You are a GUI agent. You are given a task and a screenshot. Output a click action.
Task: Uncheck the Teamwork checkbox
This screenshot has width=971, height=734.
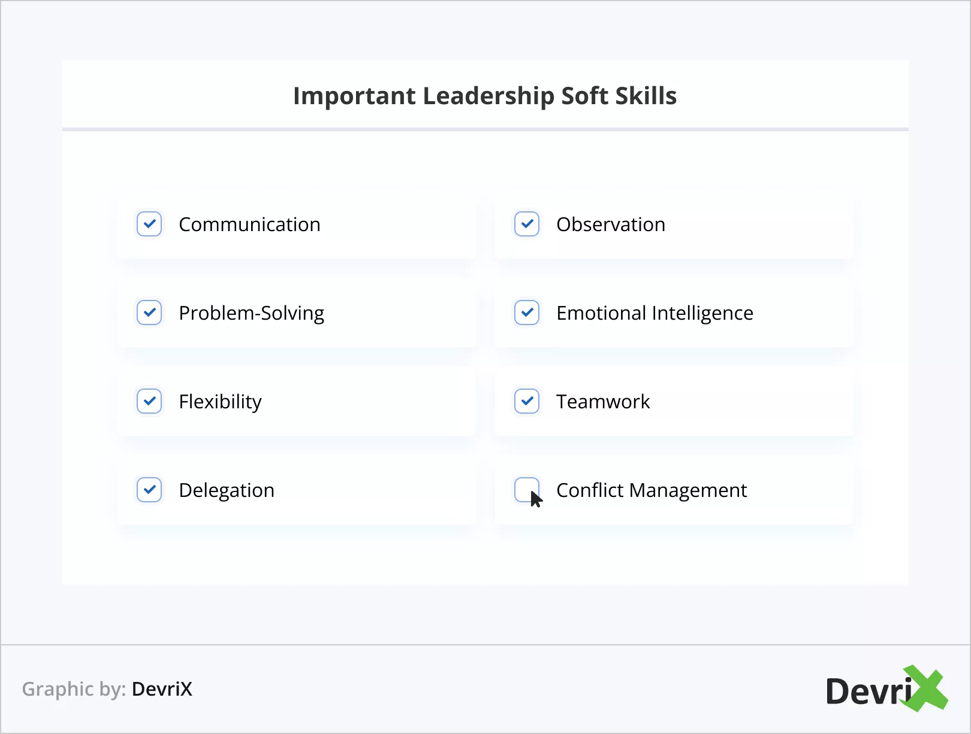(527, 401)
